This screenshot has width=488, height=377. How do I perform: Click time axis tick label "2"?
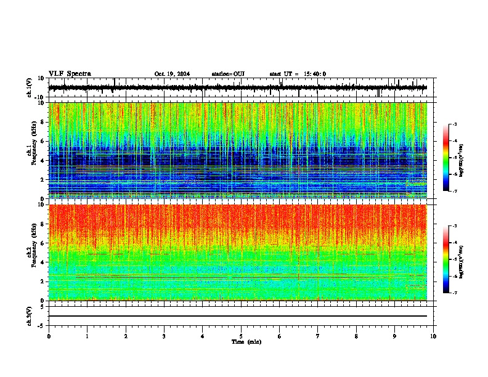(126, 336)
